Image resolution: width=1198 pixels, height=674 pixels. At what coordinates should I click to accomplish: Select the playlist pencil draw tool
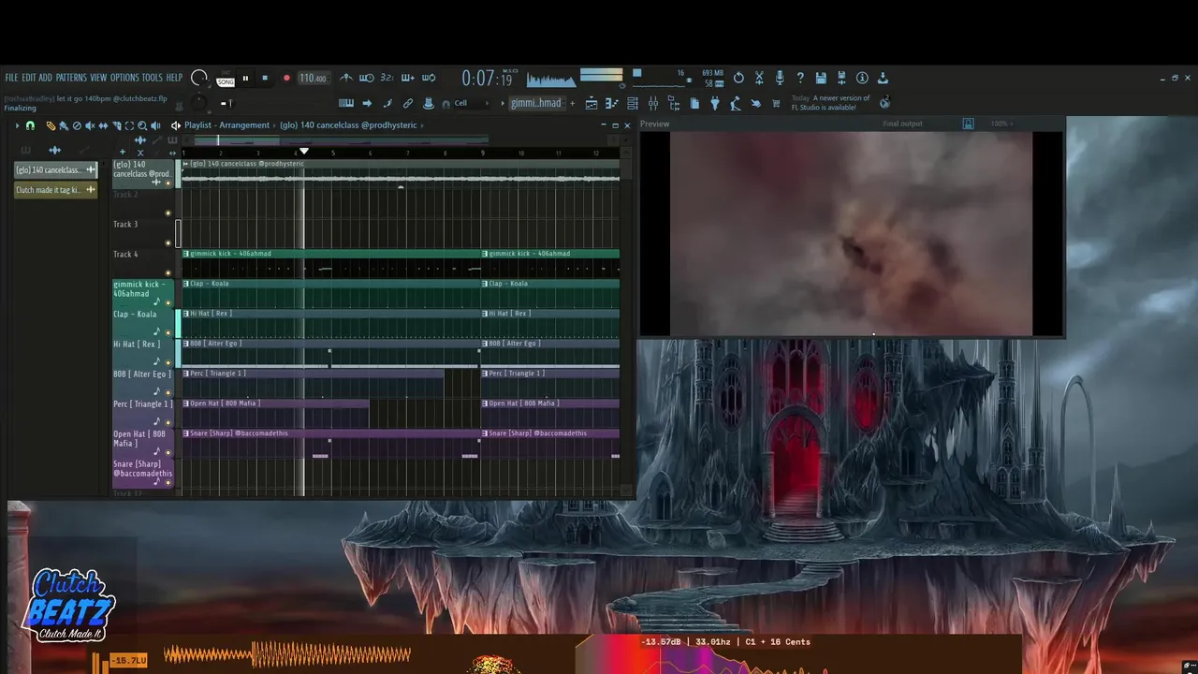[51, 125]
